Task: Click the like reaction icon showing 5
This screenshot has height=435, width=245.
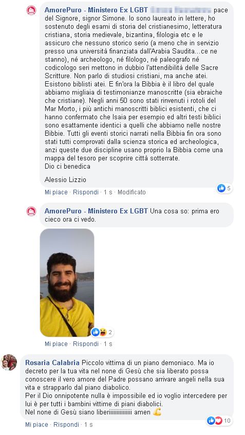Action: 221,188
